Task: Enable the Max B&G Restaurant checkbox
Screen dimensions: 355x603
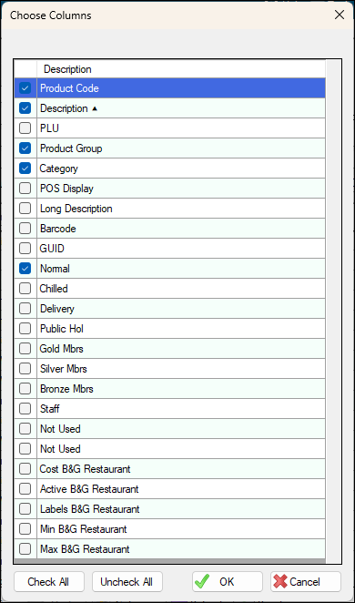Action: pos(25,548)
